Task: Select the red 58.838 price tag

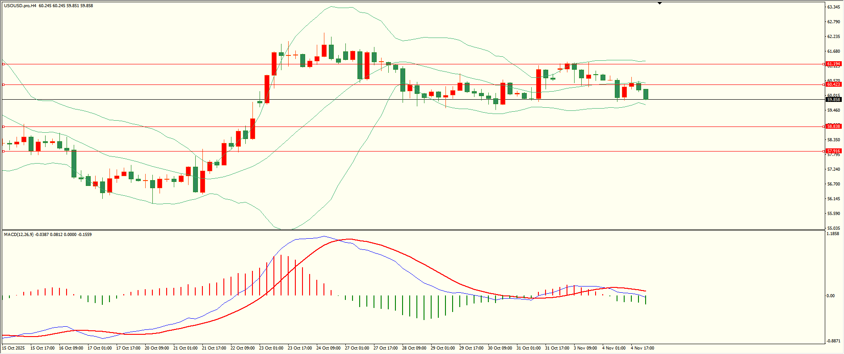Action: click(x=833, y=126)
